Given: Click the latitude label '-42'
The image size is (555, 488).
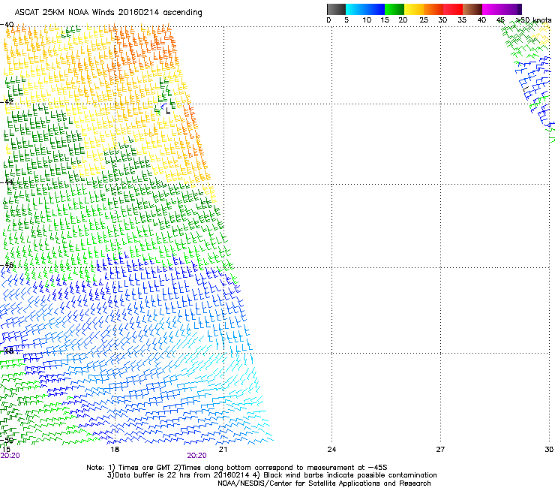Looking at the screenshot, I should pyautogui.click(x=7, y=102).
